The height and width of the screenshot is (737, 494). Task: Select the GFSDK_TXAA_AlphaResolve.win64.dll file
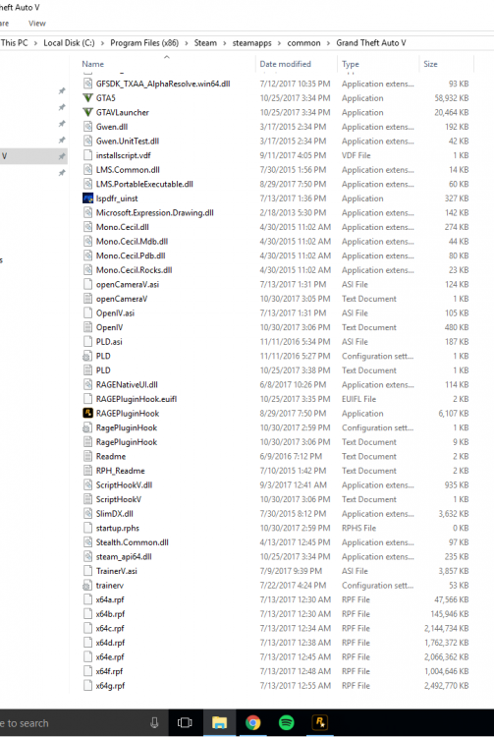coord(163,84)
